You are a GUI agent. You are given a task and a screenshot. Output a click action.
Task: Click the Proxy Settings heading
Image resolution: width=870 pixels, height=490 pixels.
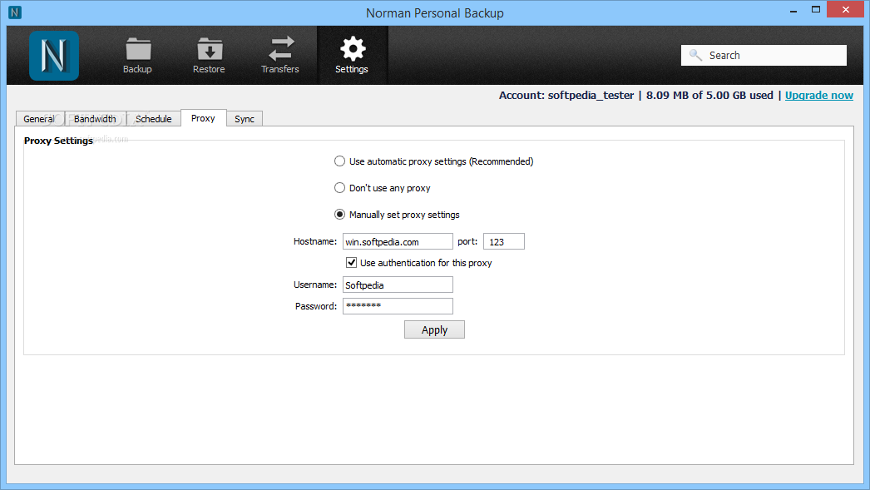tap(58, 141)
